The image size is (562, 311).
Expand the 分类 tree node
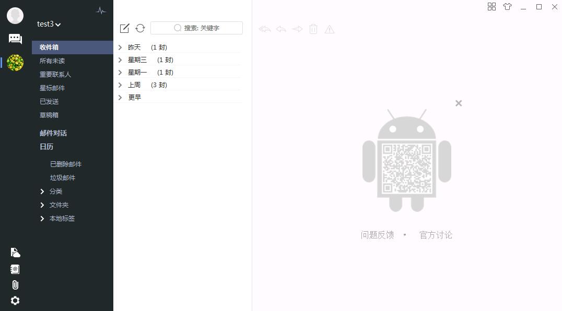pyautogui.click(x=42, y=192)
